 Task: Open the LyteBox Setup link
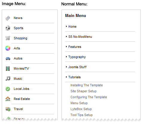tap(81, 109)
